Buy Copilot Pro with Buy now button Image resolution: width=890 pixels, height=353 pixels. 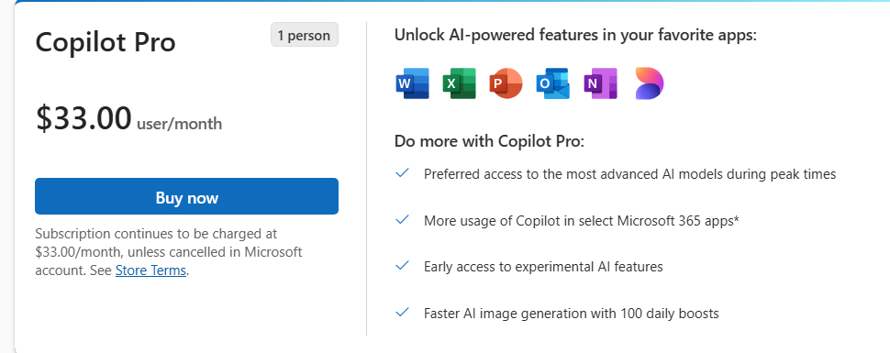coord(187,196)
